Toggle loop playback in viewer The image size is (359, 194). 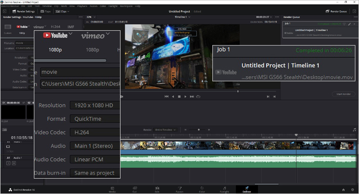[198, 97]
